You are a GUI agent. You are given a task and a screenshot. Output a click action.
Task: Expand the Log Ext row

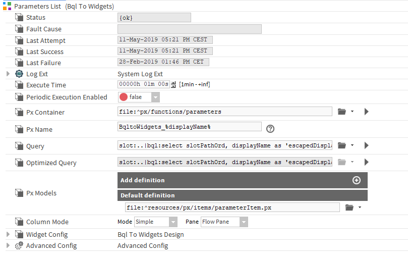coord(8,74)
